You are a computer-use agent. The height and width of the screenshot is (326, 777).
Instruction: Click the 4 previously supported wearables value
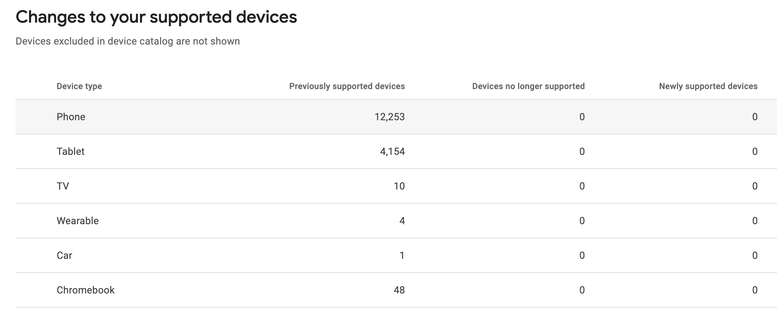pos(402,221)
